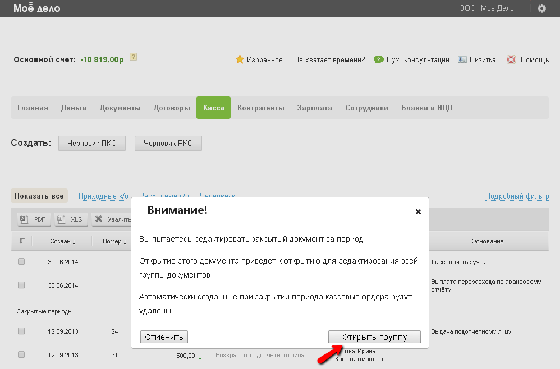Click the Визитка card icon
Viewport: 560px width, 369px height.
click(x=462, y=59)
